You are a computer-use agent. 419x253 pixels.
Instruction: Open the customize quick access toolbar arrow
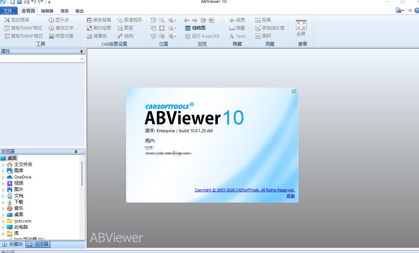[x=50, y=2]
